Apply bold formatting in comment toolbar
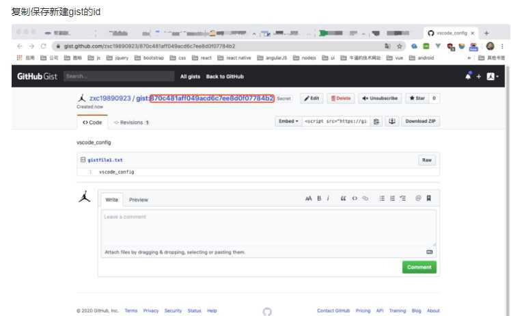 [319, 198]
